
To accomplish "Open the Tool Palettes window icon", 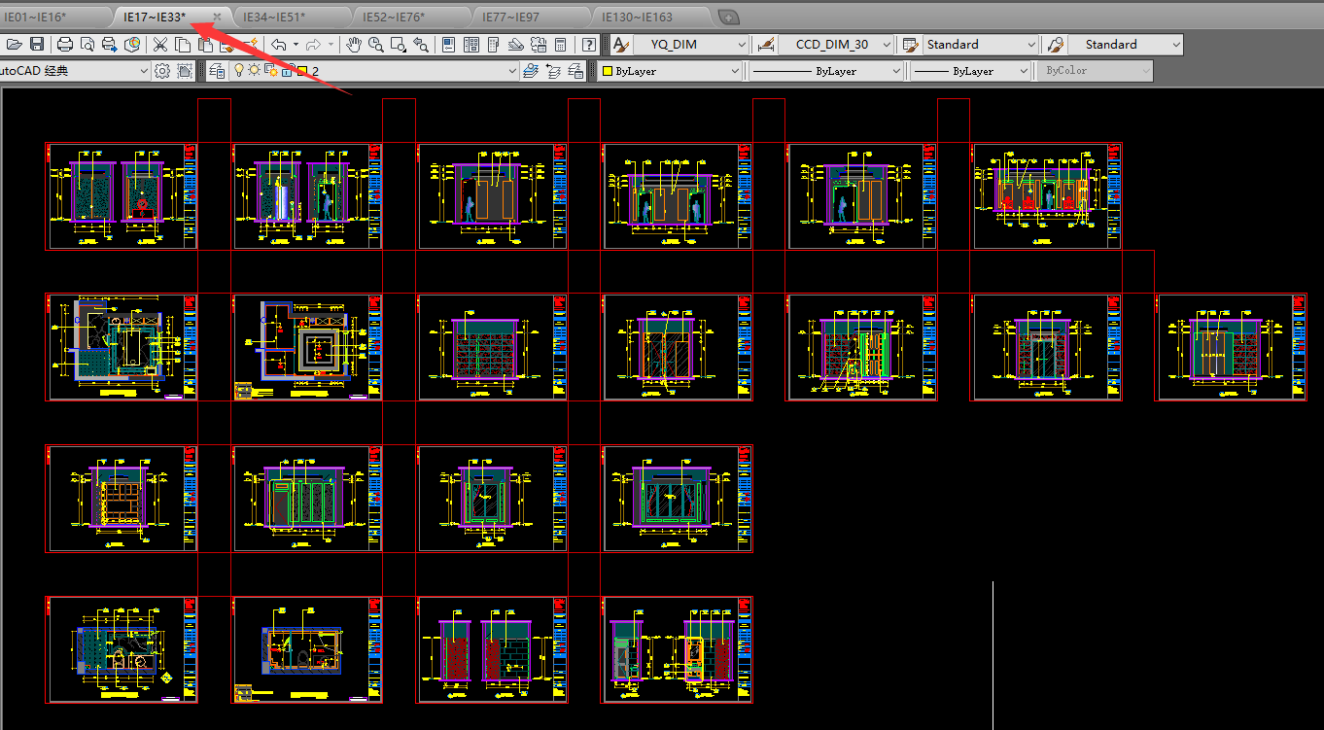I will [x=494, y=45].
